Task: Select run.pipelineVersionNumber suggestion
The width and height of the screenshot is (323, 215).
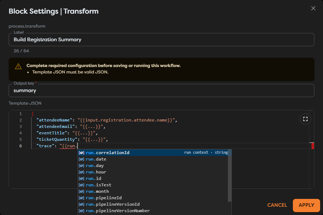Action: click(x=153, y=211)
